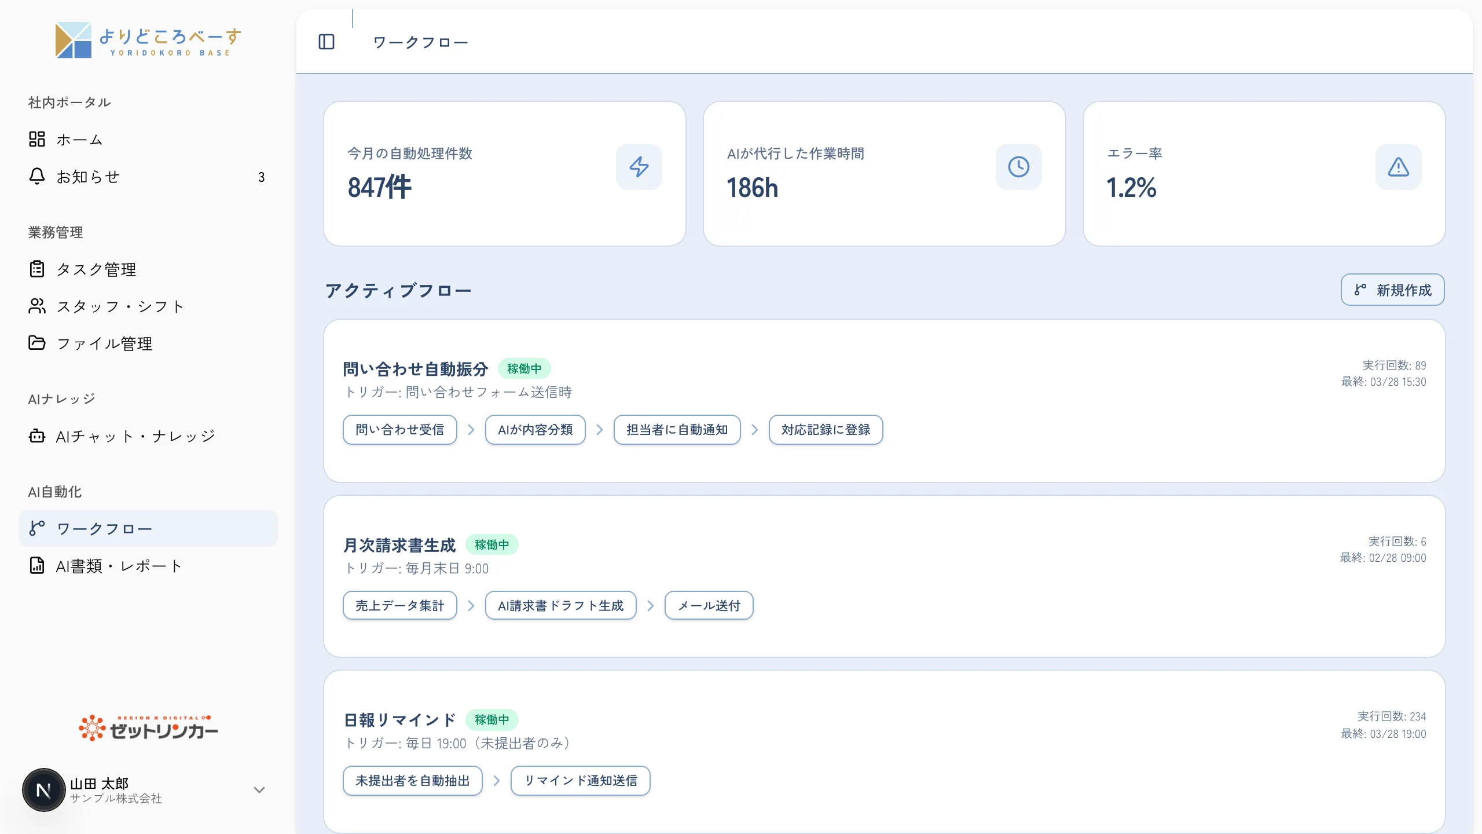Click the 未提出者を自動抽出 step
Image resolution: width=1482 pixels, height=834 pixels.
(413, 781)
